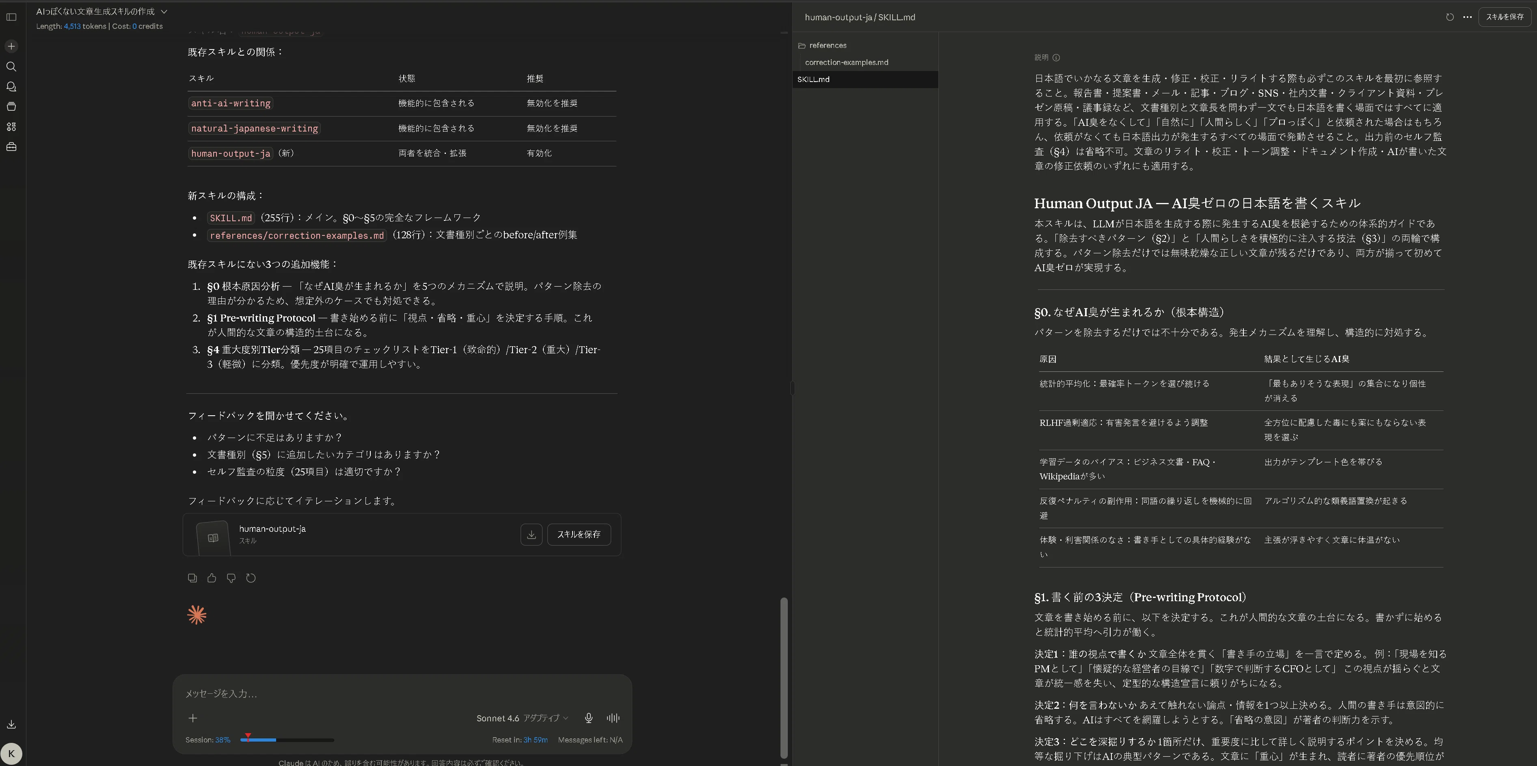Add attachment with plus in message box

(x=193, y=718)
